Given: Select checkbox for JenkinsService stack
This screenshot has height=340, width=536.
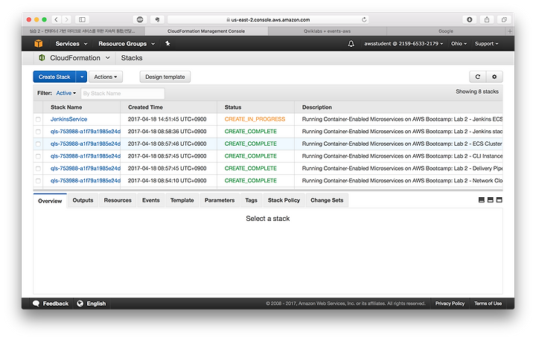Looking at the screenshot, I should tap(38, 119).
